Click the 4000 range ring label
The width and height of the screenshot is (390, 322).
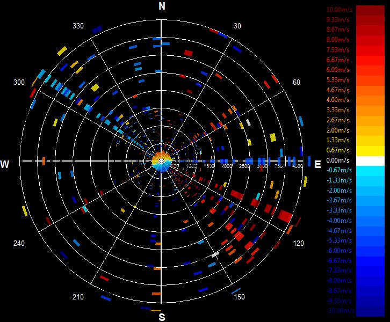coord(298,166)
